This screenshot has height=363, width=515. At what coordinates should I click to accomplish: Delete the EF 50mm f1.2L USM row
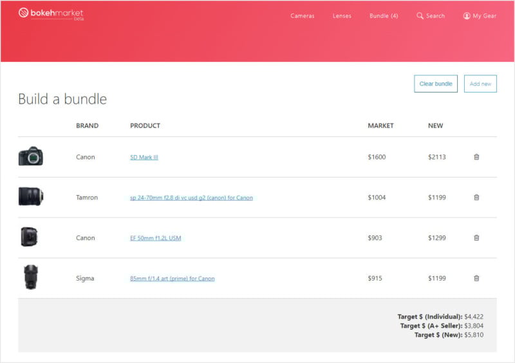tap(476, 238)
